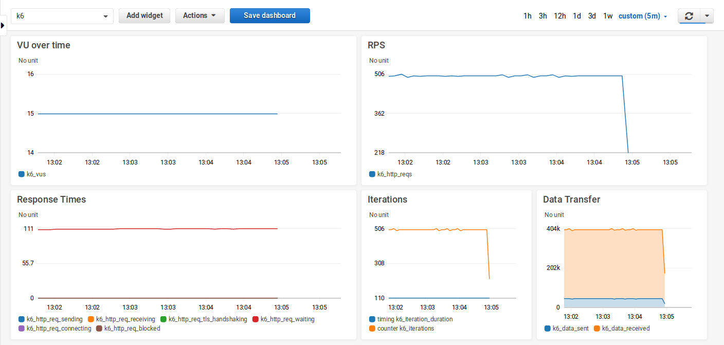The width and height of the screenshot is (724, 345).
Task: Click the refresh icon at top right
Action: [x=689, y=16]
